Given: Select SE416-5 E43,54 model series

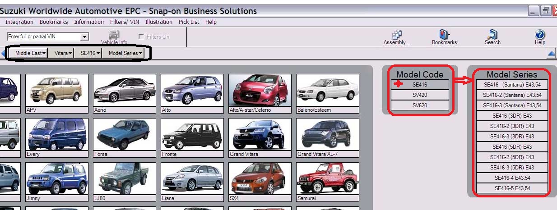Looking at the screenshot, I should coord(511,188).
